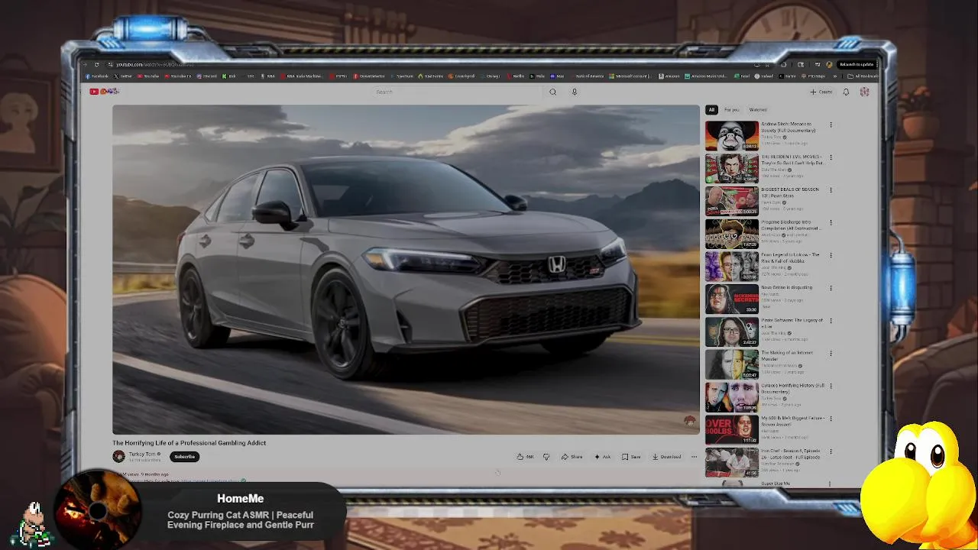Screen dimensions: 978x550
Task: Open The Making of an Internet Monster title
Action: tap(787, 356)
